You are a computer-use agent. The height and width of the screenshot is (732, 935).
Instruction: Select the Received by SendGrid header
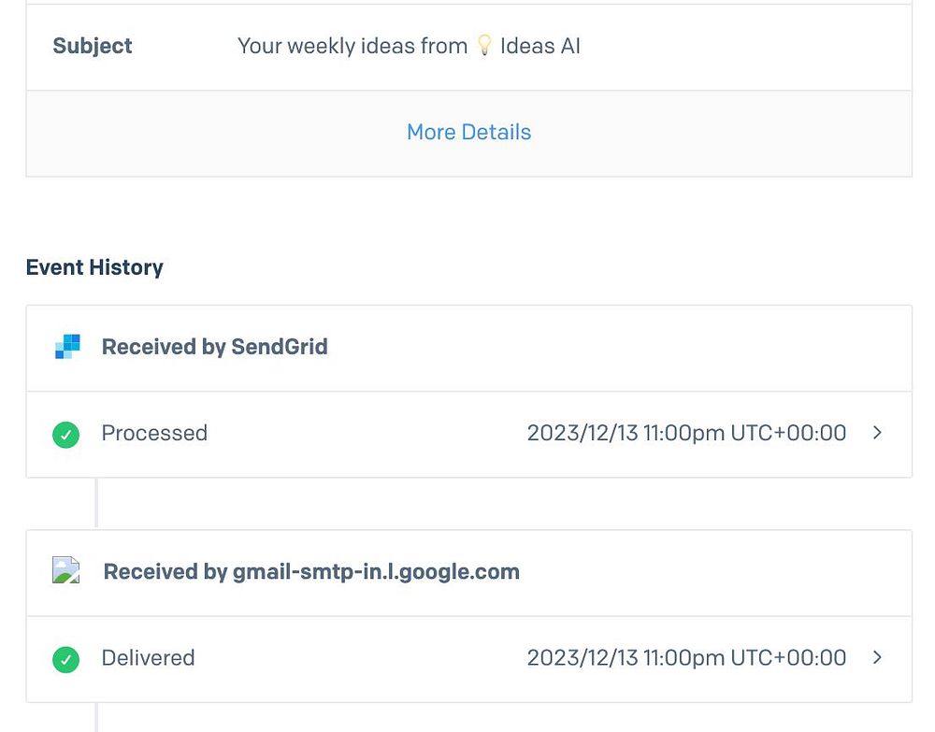click(x=214, y=347)
